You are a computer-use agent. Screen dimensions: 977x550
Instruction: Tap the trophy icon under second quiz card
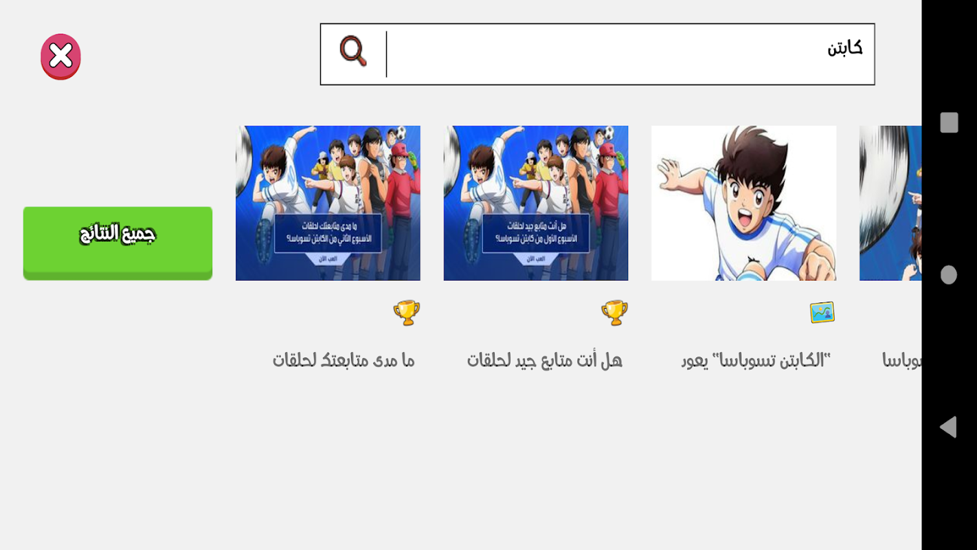(614, 313)
